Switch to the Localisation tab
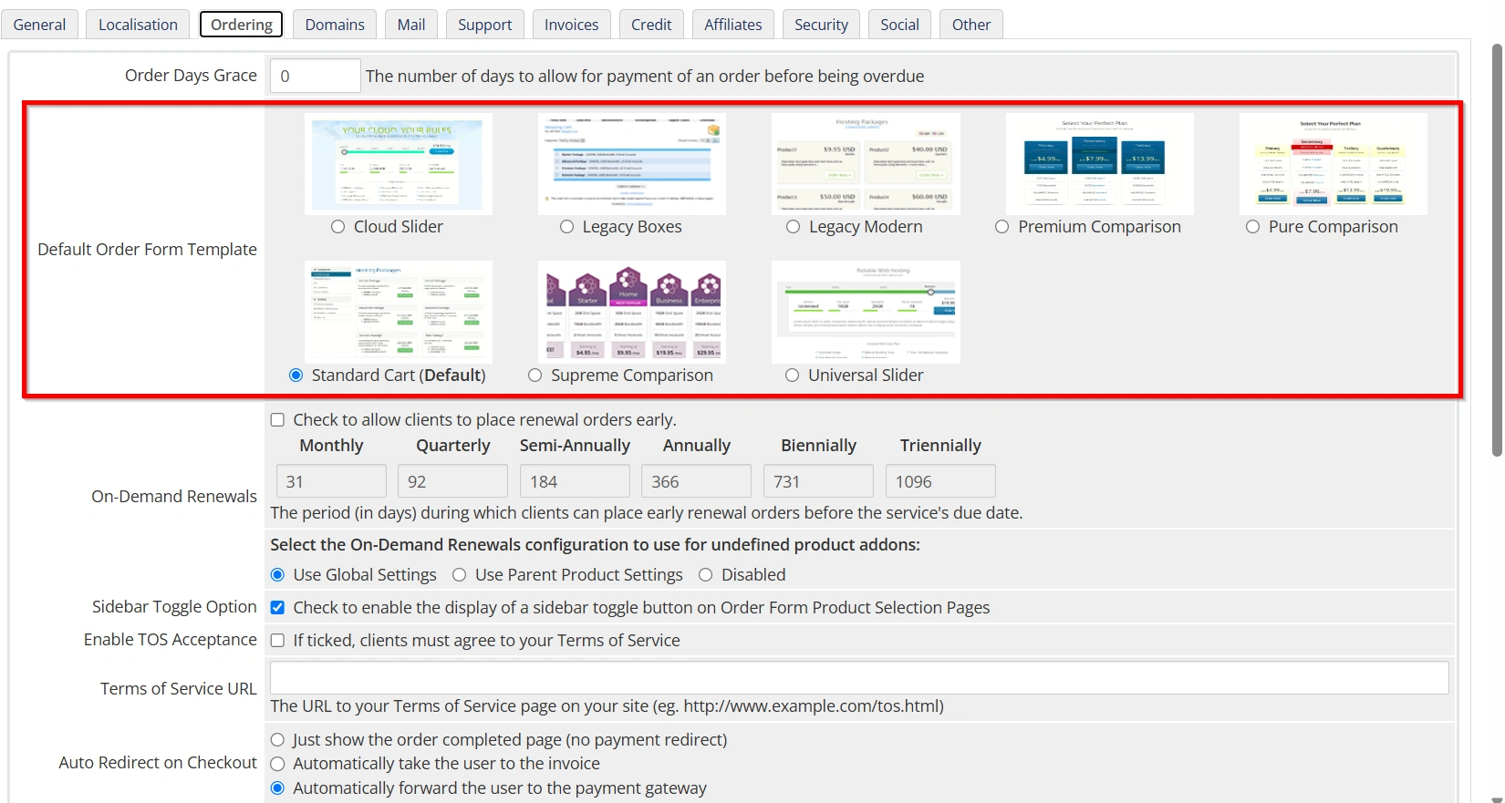The height and width of the screenshot is (803, 1505). pos(138,25)
